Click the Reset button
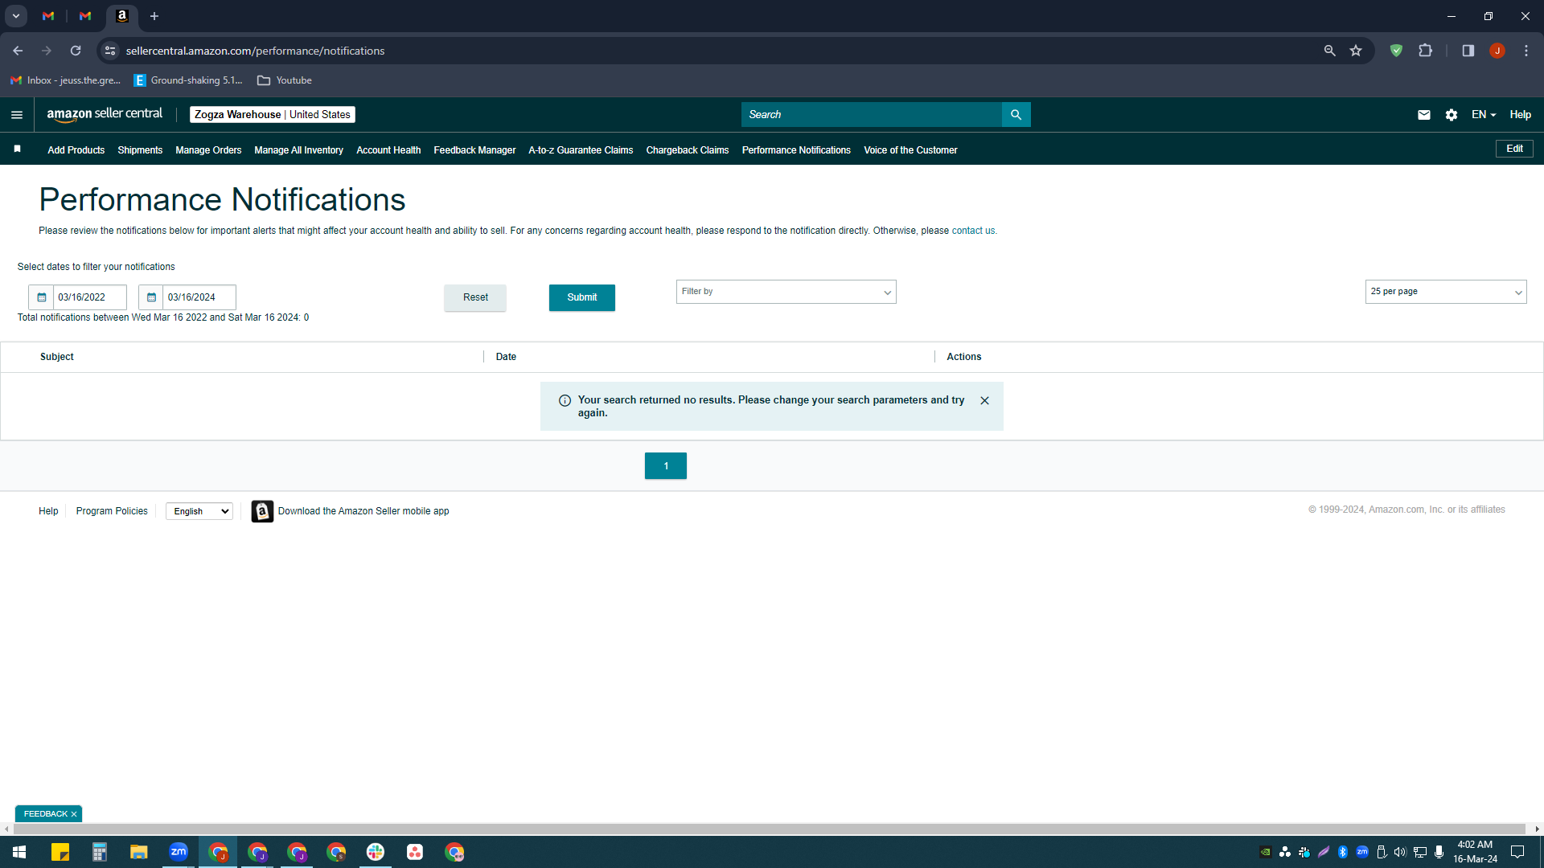The image size is (1544, 868). point(475,297)
